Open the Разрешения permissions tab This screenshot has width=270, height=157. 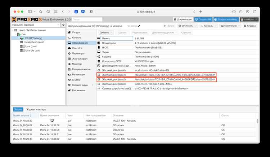coord(78,90)
